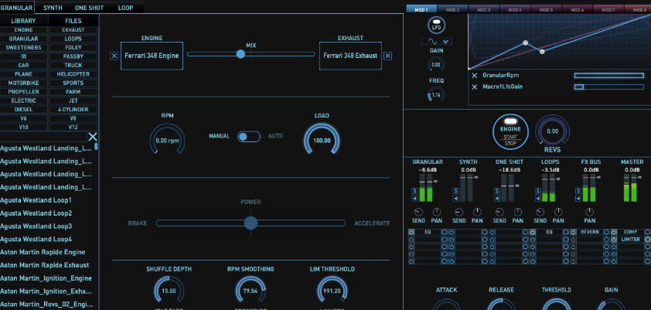Remove the Ferrari 348 Exhaust sample
This screenshot has width=651, height=310.
388,56
